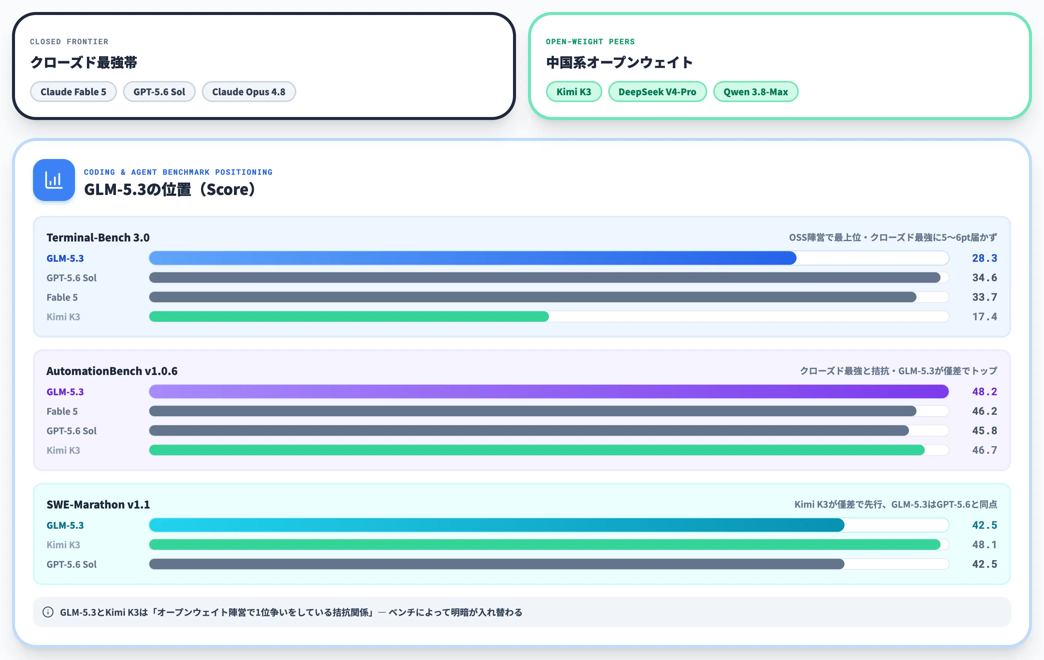Click Fable 5 label in Terminal-Bench 3.0
The height and width of the screenshot is (660, 1044).
point(62,297)
